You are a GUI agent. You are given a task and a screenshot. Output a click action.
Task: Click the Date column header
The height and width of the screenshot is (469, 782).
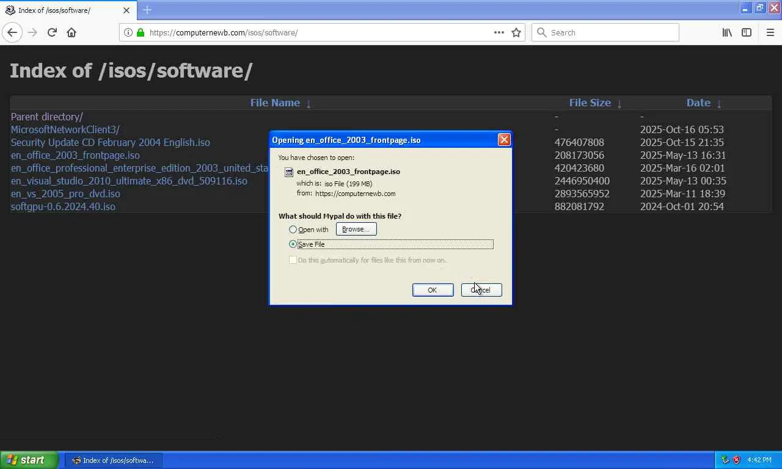pyautogui.click(x=698, y=103)
